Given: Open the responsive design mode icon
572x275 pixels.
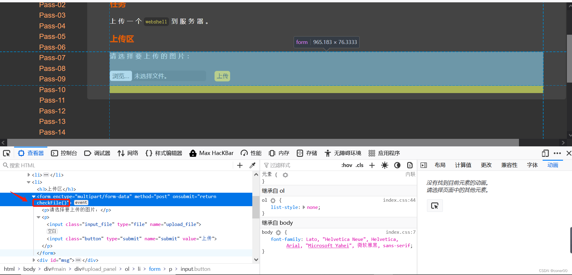Looking at the screenshot, I should point(545,153).
